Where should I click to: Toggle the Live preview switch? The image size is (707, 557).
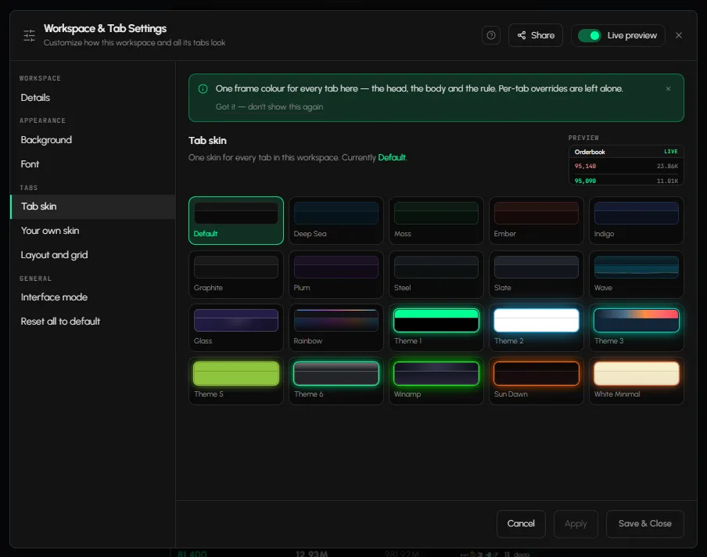(x=590, y=35)
